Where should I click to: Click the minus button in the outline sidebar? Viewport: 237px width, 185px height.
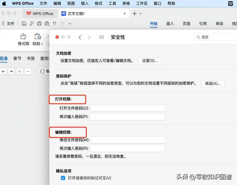tap(27, 71)
